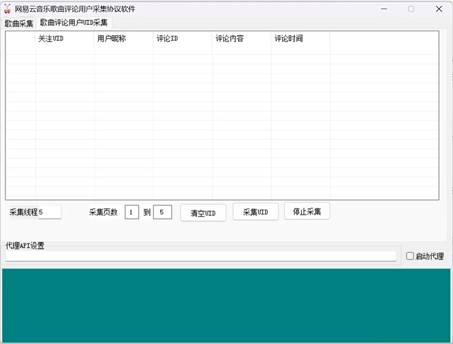453x344 pixels.
Task: Click the end page field after 到
Action: pos(162,212)
